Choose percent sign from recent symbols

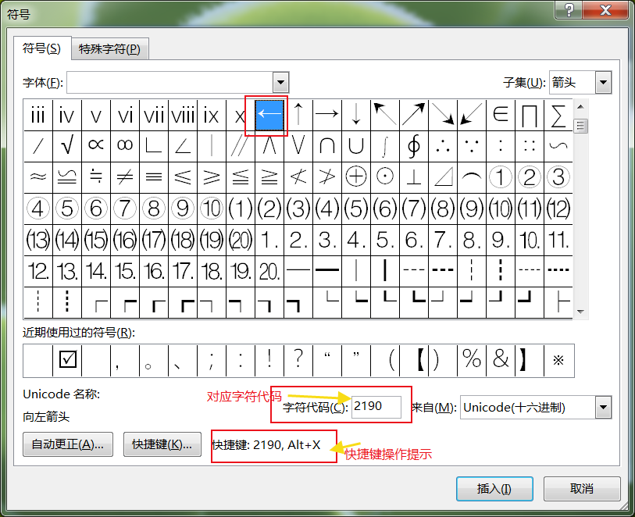[x=472, y=360]
